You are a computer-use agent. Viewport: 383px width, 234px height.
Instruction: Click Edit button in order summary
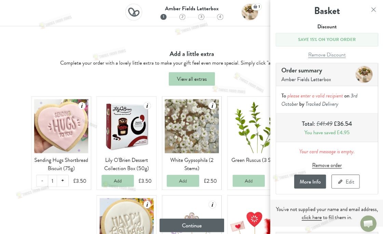(x=345, y=181)
